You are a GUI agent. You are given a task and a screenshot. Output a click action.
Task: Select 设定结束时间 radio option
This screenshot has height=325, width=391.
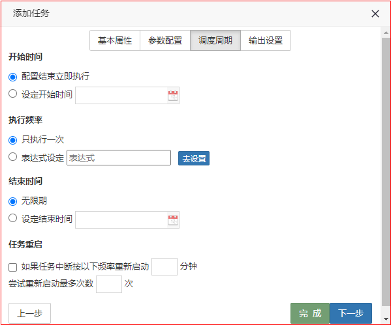[12, 218]
